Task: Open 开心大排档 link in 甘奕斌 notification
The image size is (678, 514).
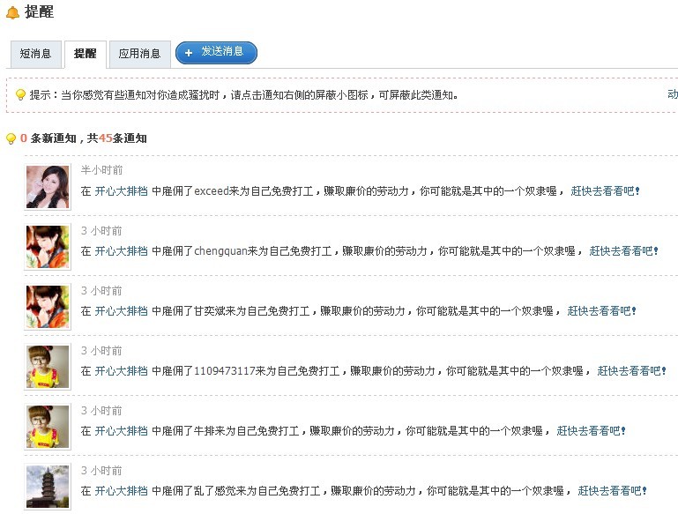Action: pos(121,311)
